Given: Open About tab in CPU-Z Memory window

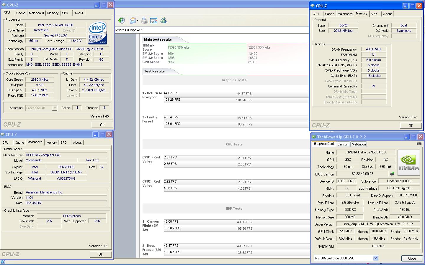Looking at the screenshot, I should 388,14.
